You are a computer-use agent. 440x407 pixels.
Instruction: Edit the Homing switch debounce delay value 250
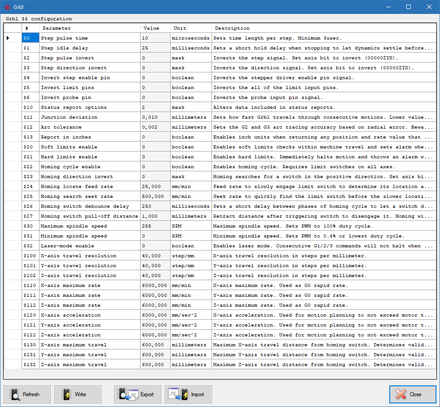pyautogui.click(x=155, y=206)
